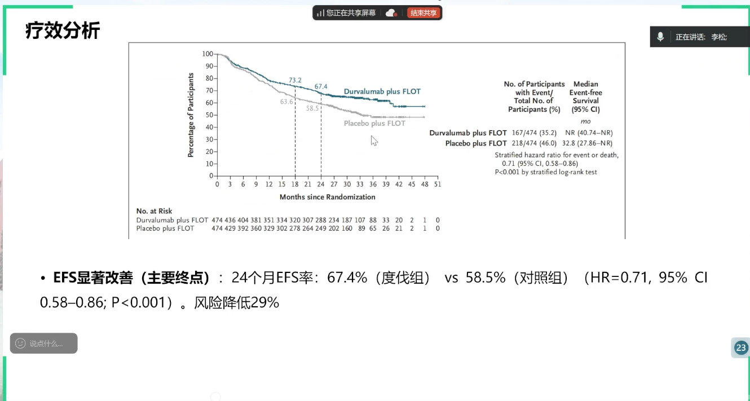
Task: Click the 说点什么... chat input
Action: tap(47, 343)
